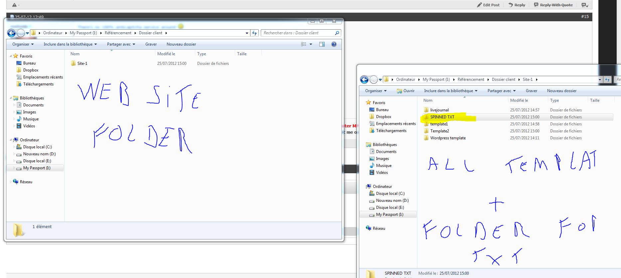
Task: Open Organiser menu in Site-1 window
Action: 376,91
